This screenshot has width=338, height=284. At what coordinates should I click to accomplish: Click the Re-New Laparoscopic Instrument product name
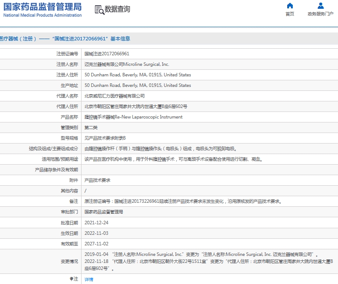133,117
